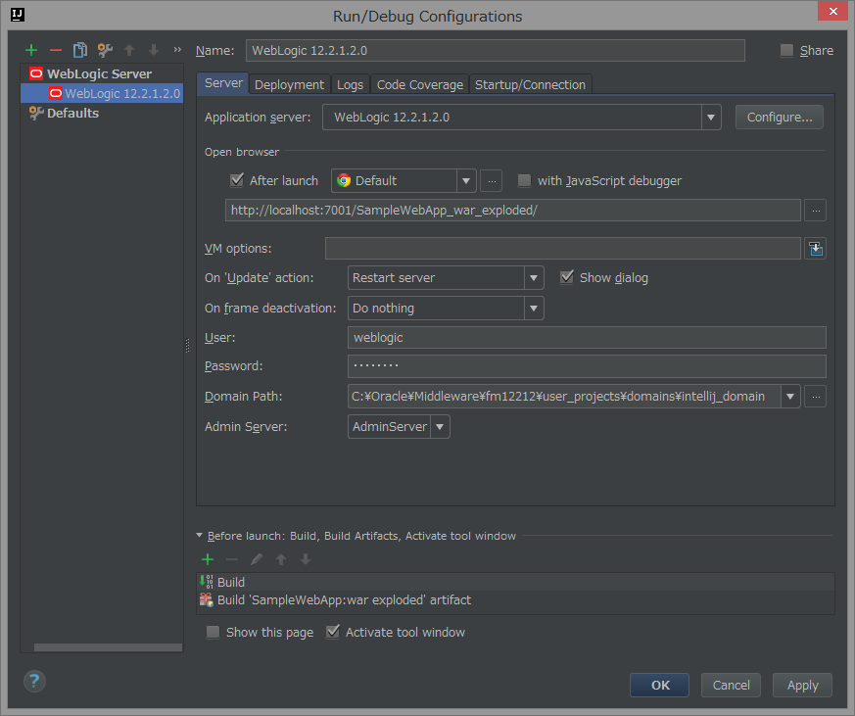855x716 pixels.
Task: Add before launch task green plus
Action: click(208, 559)
